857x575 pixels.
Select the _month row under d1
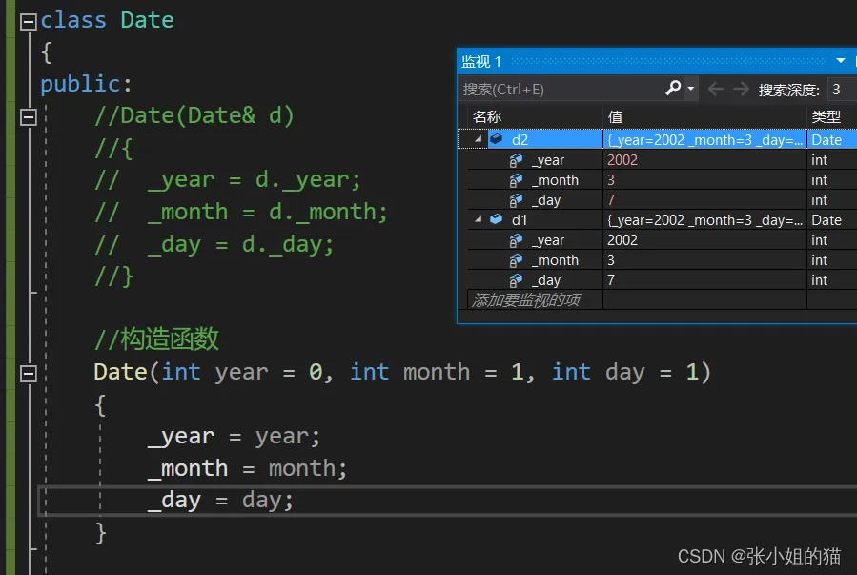[556, 260]
